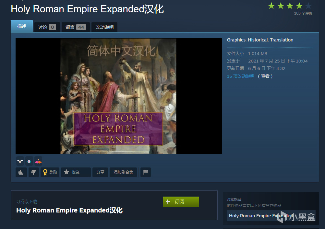The height and width of the screenshot is (229, 325).
Task: Open the 描述 tab
Action: click(22, 26)
